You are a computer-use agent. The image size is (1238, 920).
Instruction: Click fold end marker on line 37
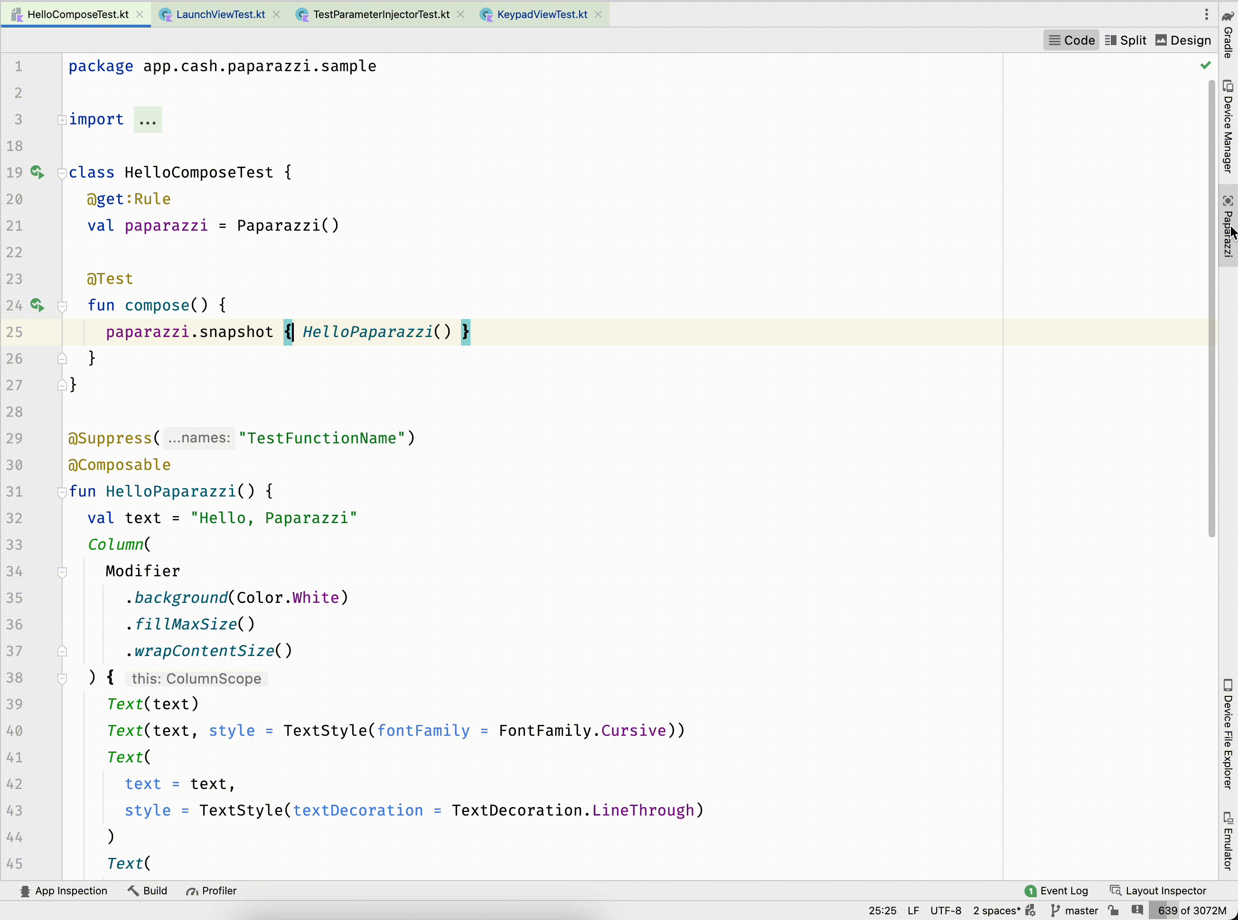pos(62,650)
